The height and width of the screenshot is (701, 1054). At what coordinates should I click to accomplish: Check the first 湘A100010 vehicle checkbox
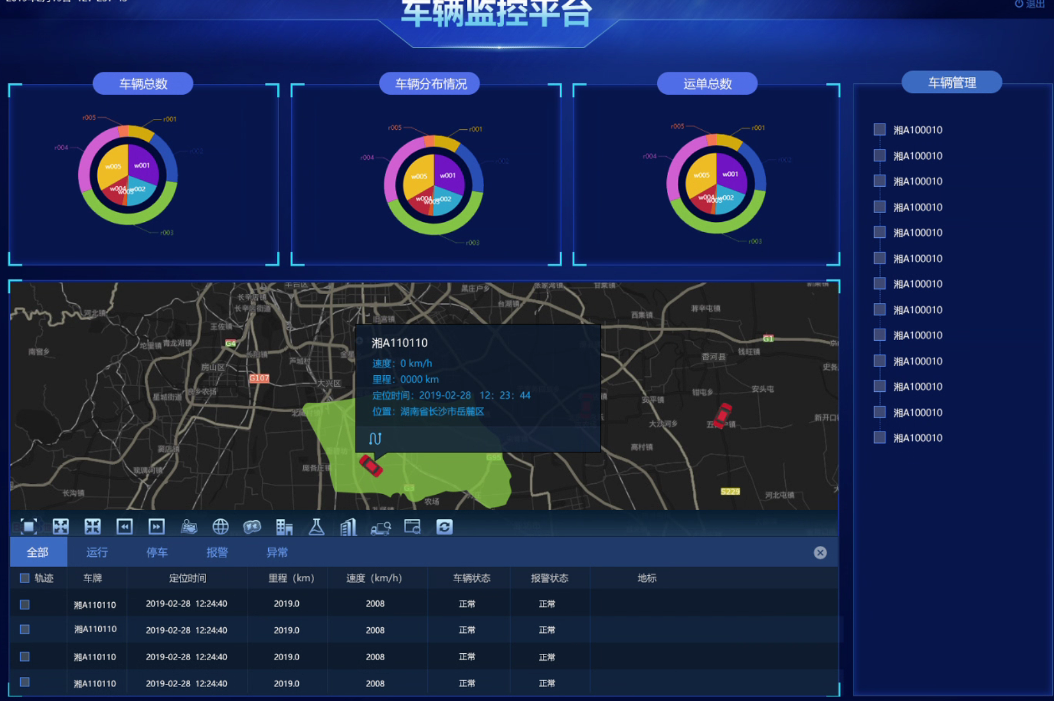[879, 130]
